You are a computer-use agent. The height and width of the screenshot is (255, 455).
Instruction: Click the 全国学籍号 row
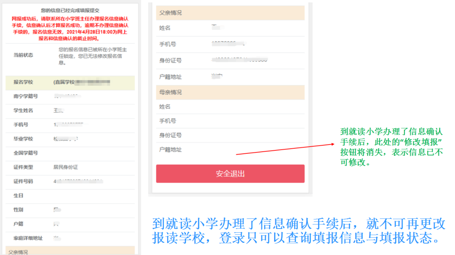coord(70,153)
